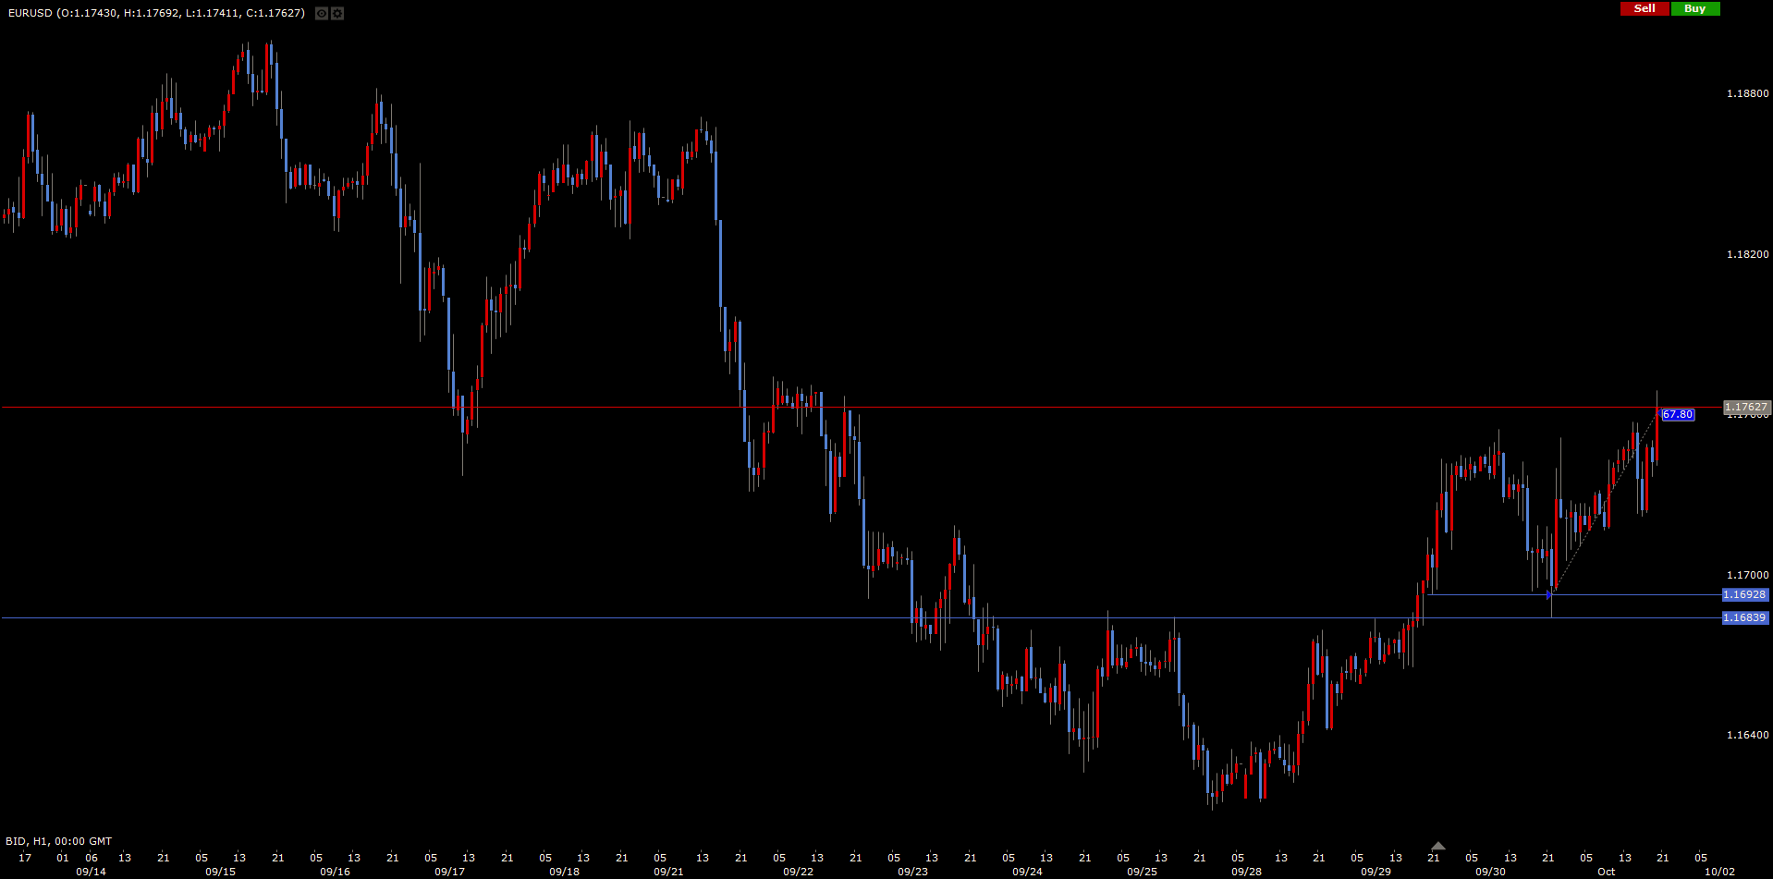Viewport: 1773px width, 879px height.
Task: Click the EURUSD OHLC title text
Action: coord(156,13)
